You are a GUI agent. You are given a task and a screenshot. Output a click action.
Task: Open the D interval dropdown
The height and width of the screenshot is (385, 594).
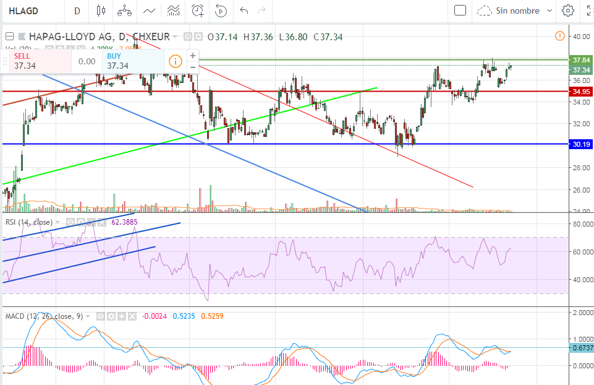(77, 11)
